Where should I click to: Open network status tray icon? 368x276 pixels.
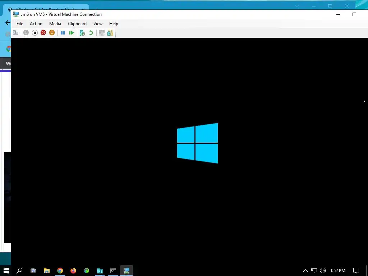[314, 271]
